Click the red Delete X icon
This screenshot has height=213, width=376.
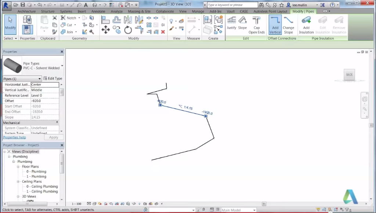point(163,32)
